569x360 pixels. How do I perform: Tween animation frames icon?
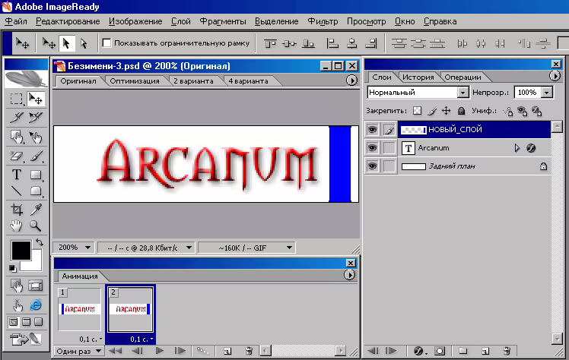point(202,351)
